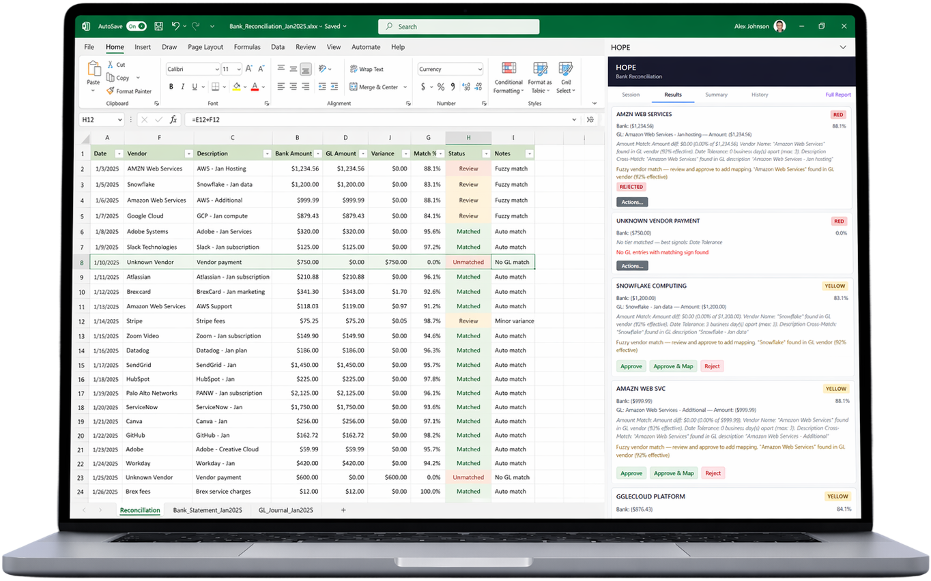Click the Cut scissors icon

[110, 65]
